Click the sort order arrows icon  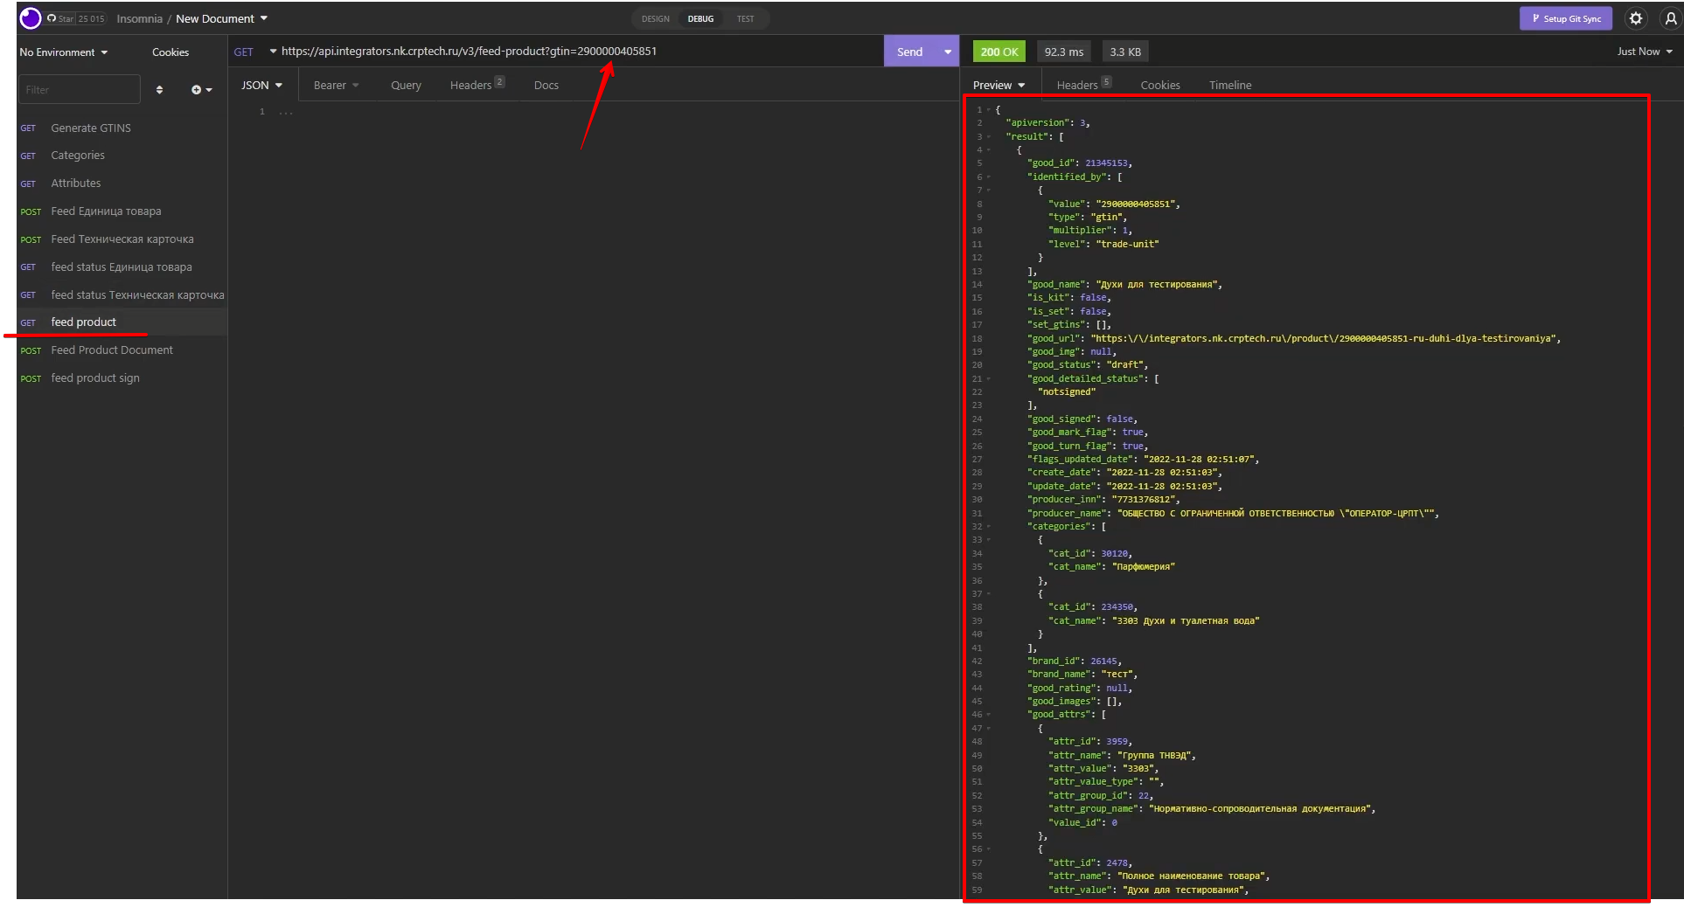point(159,89)
